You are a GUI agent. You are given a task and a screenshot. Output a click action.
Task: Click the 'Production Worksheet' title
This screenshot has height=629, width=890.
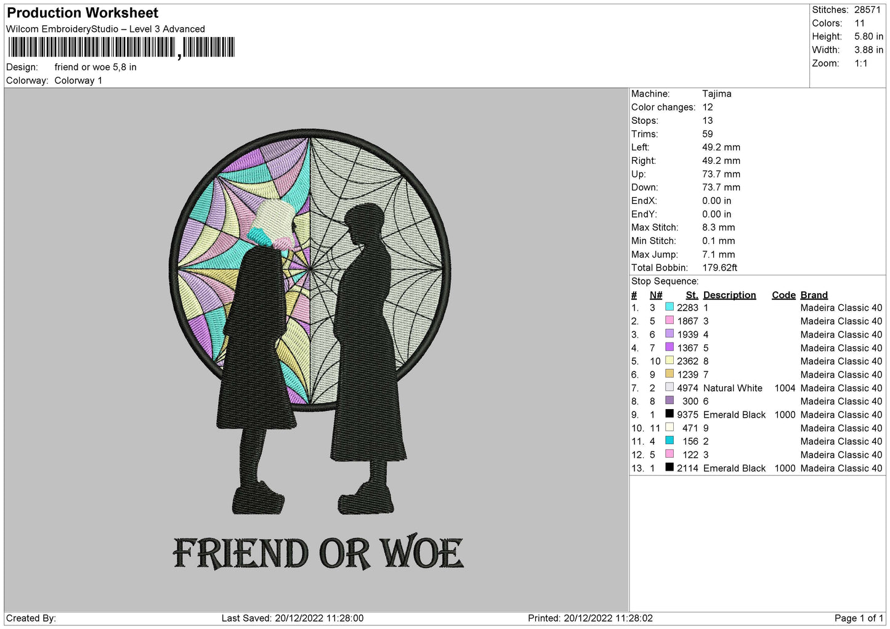83,13
